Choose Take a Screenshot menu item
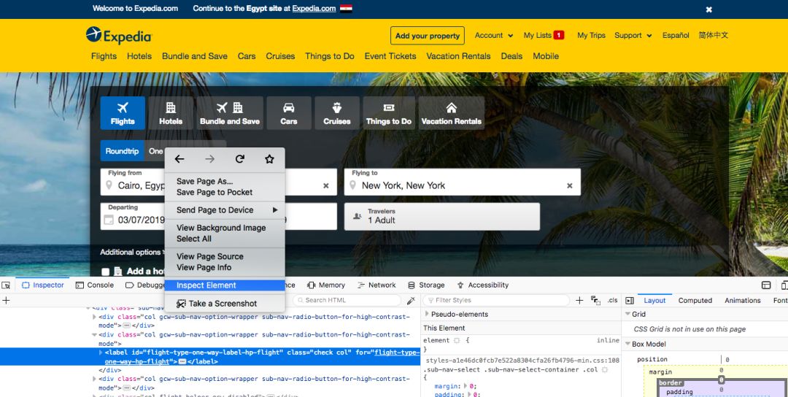The width and height of the screenshot is (788, 397). [225, 304]
